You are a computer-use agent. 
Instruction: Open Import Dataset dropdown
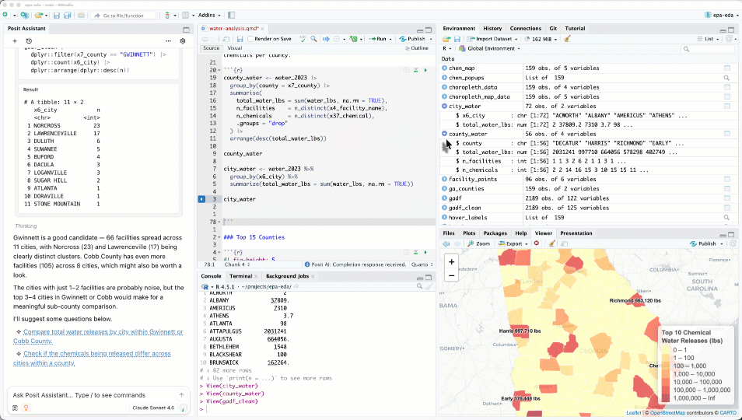[492, 39]
